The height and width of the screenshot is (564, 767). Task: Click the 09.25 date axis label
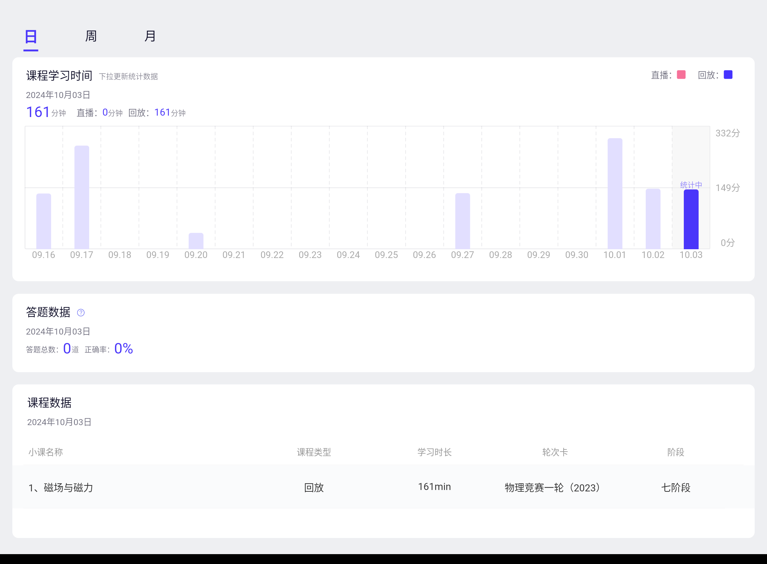(x=386, y=255)
